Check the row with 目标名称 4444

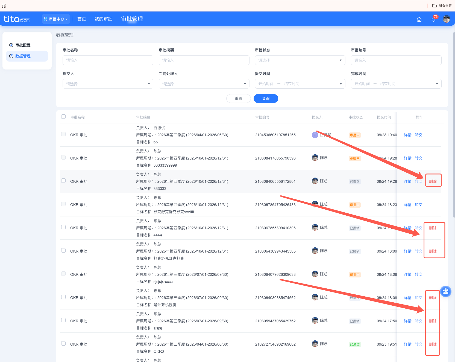point(63,227)
